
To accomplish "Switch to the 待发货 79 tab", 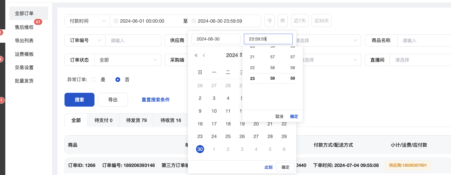I will click(136, 120).
